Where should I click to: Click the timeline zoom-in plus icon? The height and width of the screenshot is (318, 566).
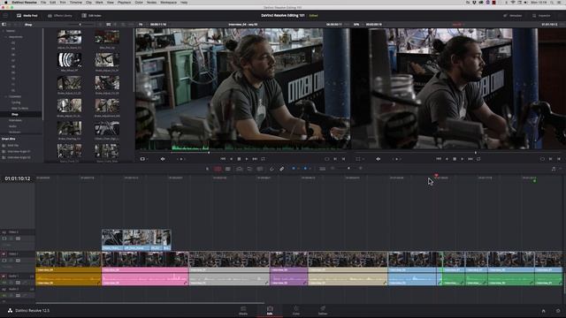[x=361, y=169]
